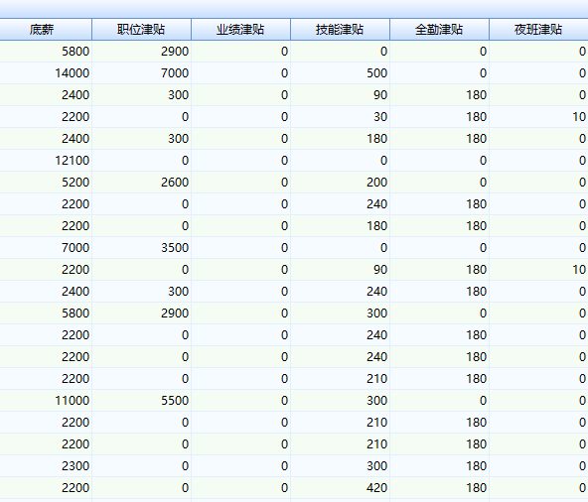
Task: Select 技能津贴 300 in the 2300 row
Action: (340, 466)
